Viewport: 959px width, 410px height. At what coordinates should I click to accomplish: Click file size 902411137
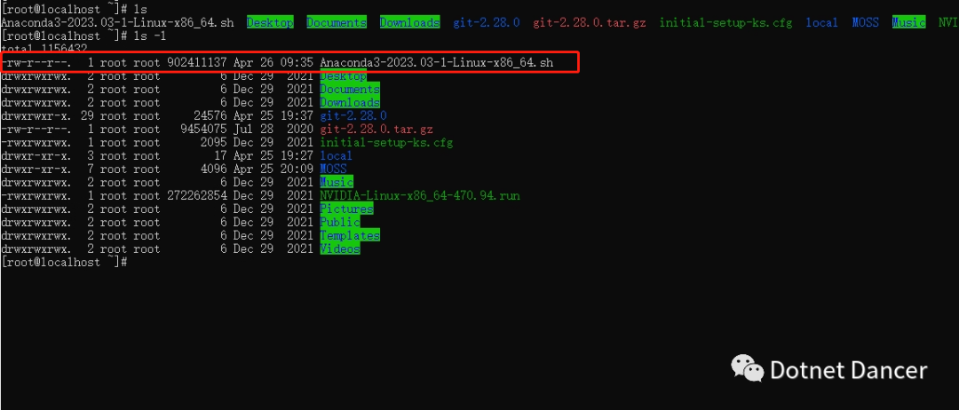[197, 63]
